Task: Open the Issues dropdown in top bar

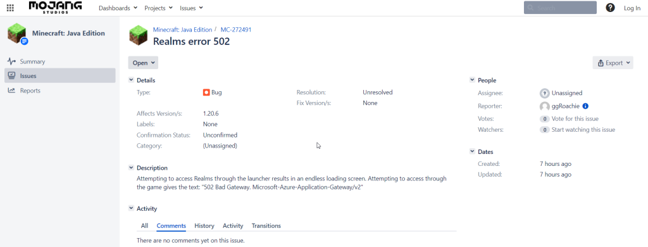Action: 191,8
